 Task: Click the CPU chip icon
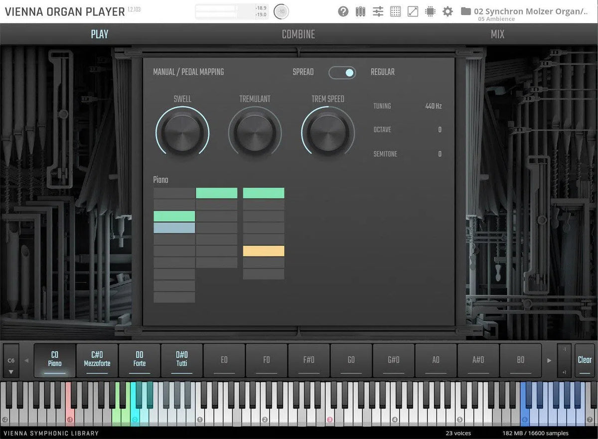click(430, 11)
